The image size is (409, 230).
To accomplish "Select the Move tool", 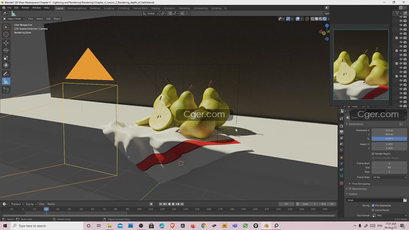I will pyautogui.click(x=6, y=42).
